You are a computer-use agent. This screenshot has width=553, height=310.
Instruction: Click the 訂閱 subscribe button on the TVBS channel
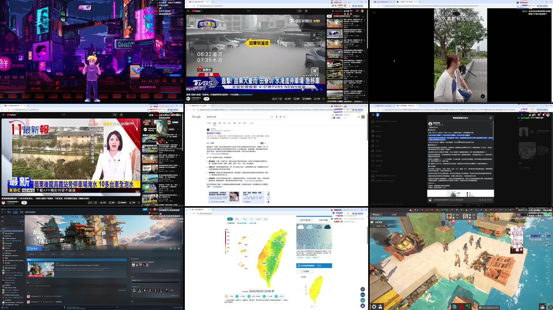tap(207, 99)
